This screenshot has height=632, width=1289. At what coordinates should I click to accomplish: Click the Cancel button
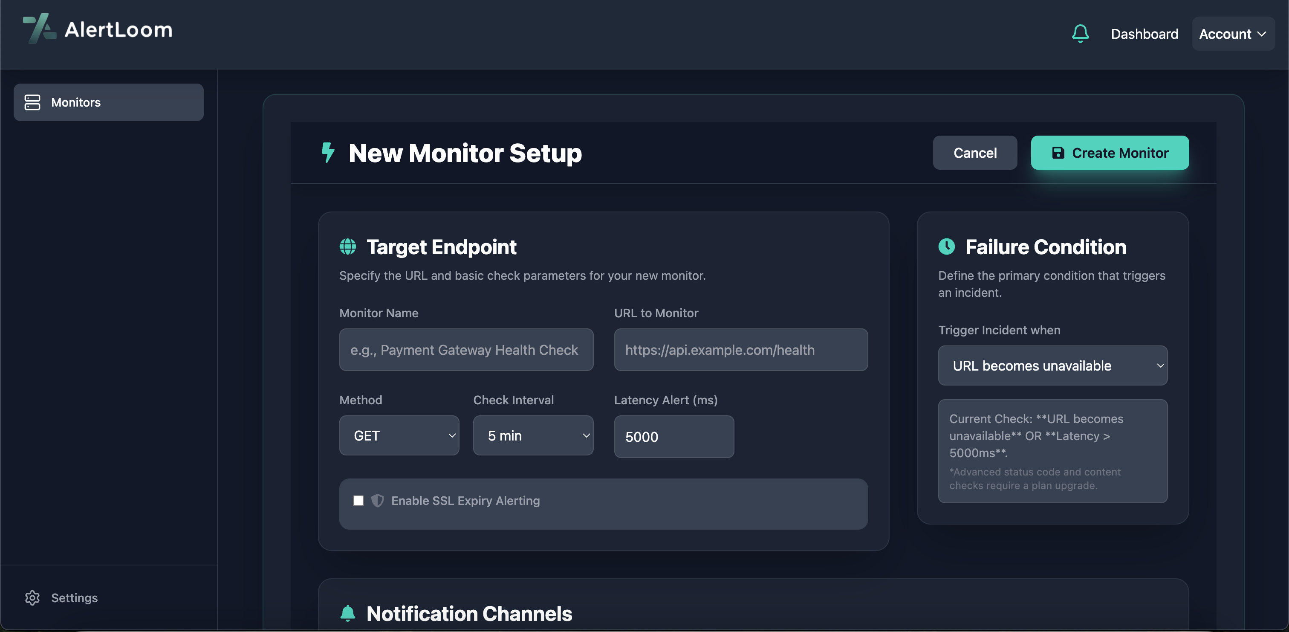coord(974,153)
